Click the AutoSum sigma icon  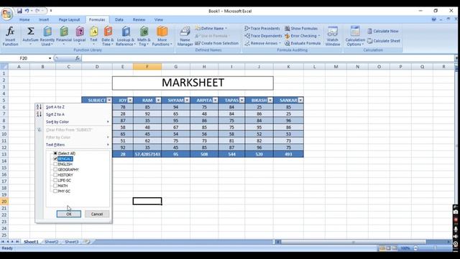point(30,31)
